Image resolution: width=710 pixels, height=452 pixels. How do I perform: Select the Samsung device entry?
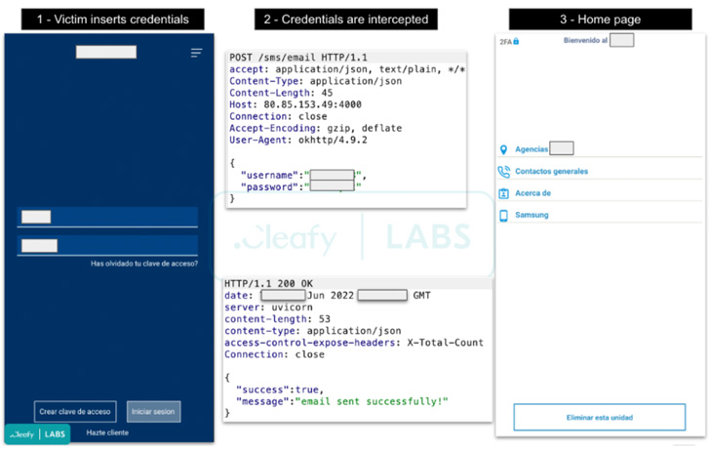click(x=600, y=215)
